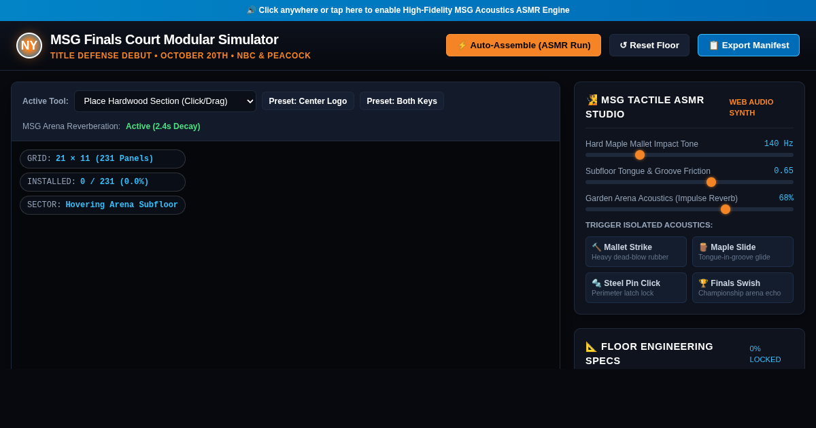Click the 140 Hz value
Image resolution: width=816 pixels, height=428 pixels.
(x=779, y=144)
